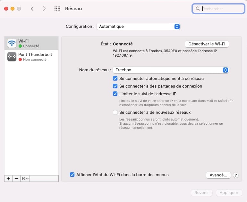Add a network service with plus button
Image resolution: width=247 pixels, height=202 pixels.
click(9, 179)
